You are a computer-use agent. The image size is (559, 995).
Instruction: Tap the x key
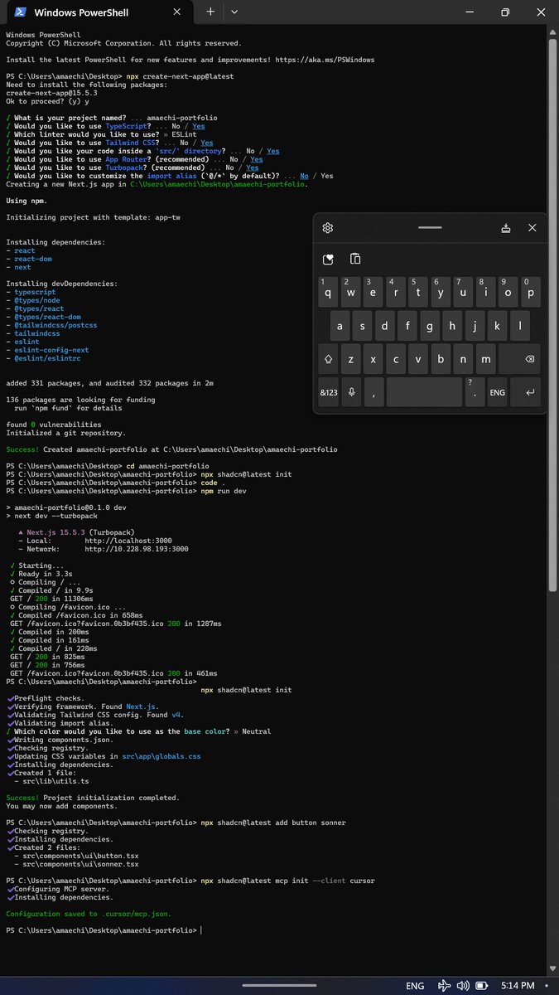[373, 359]
